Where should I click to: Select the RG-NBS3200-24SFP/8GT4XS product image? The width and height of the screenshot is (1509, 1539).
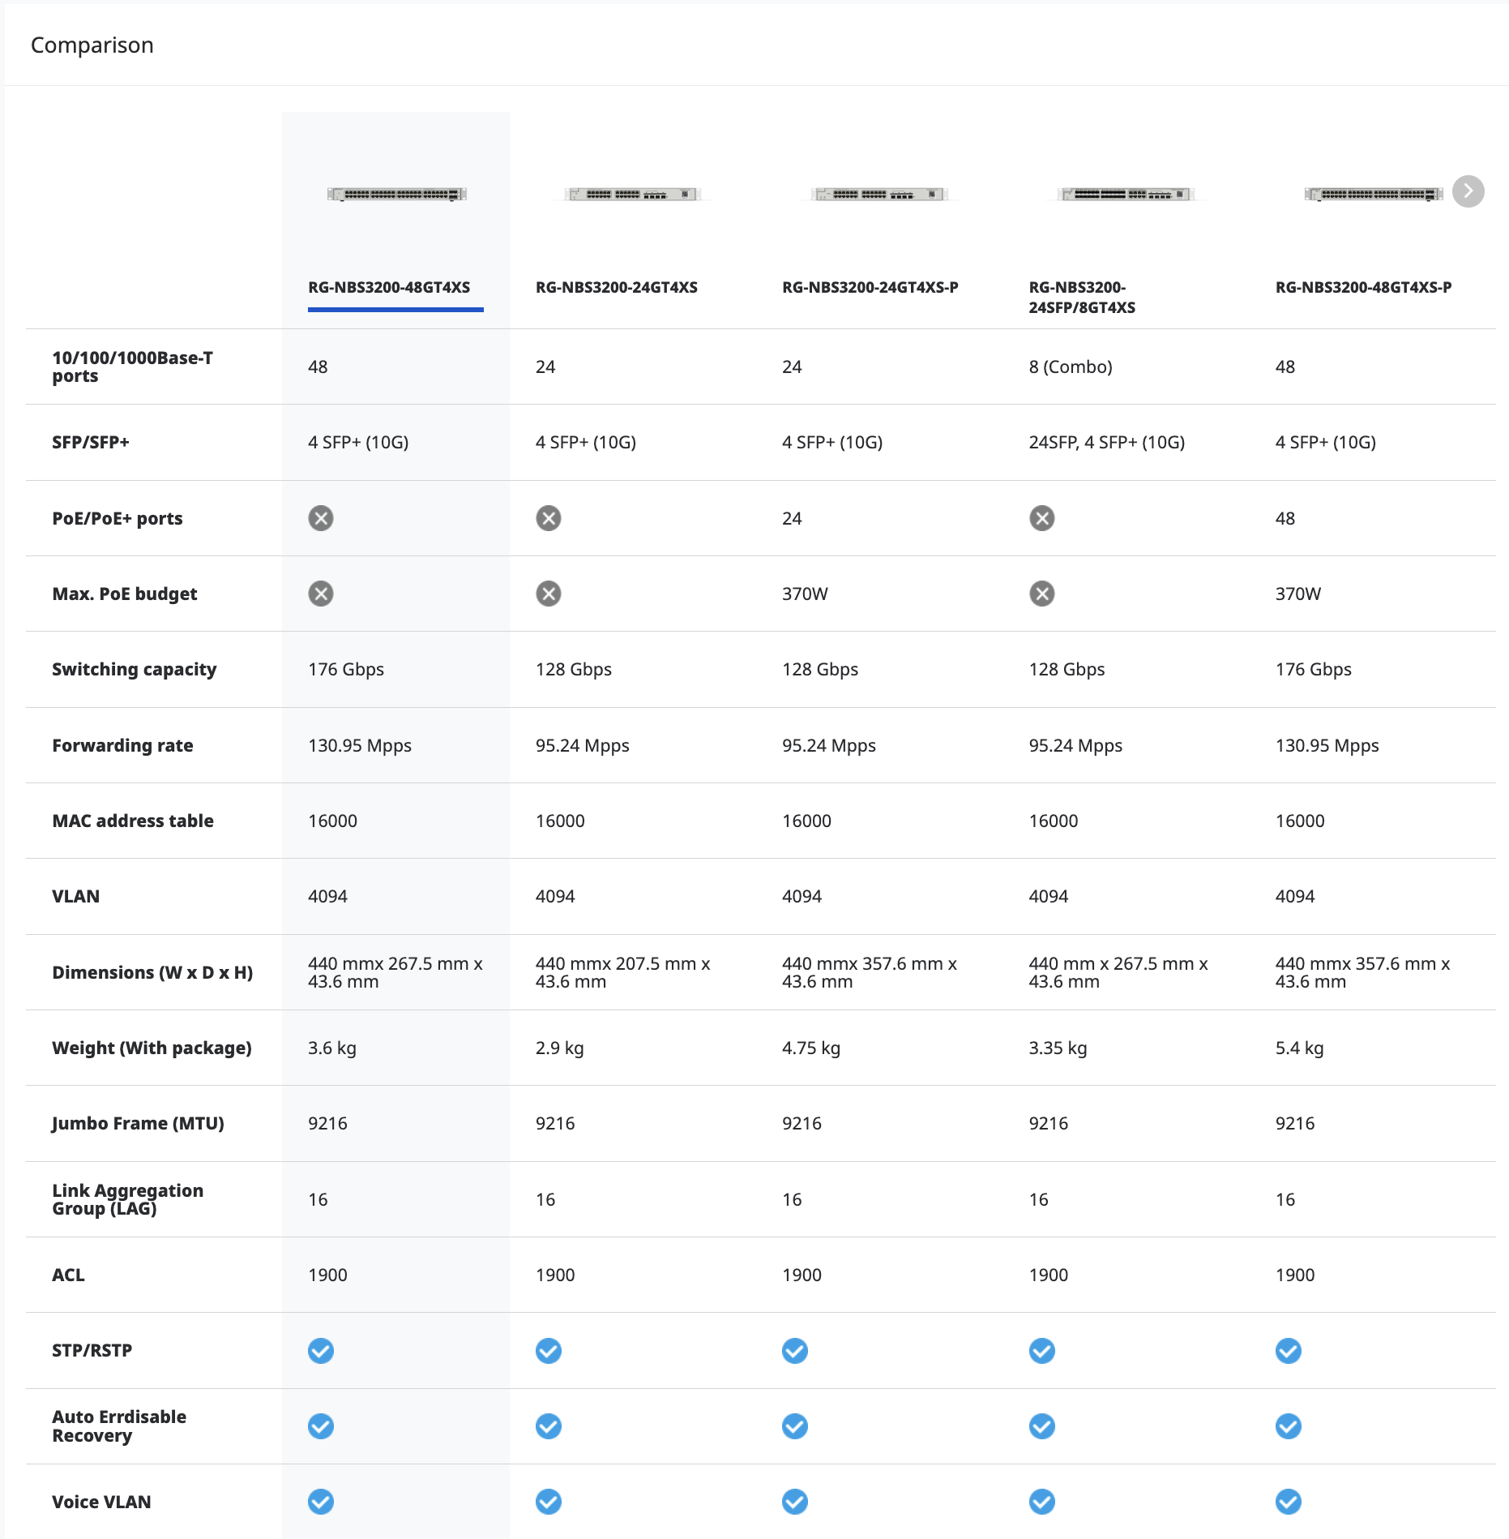pyautogui.click(x=1126, y=195)
